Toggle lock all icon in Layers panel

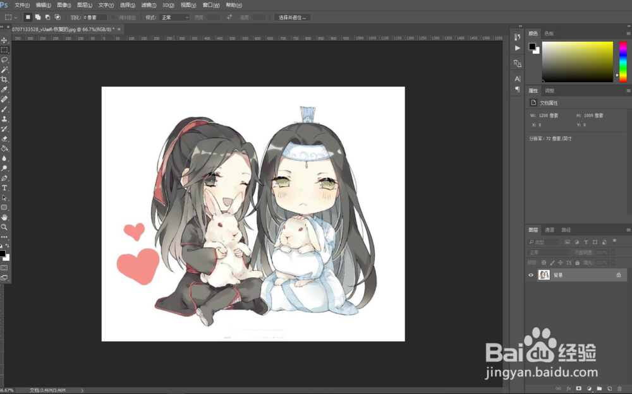[x=577, y=263]
